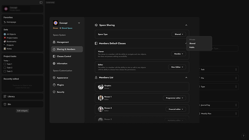This screenshot has width=249, height=140.
Task: Open the File row options menu
Action: point(236,78)
